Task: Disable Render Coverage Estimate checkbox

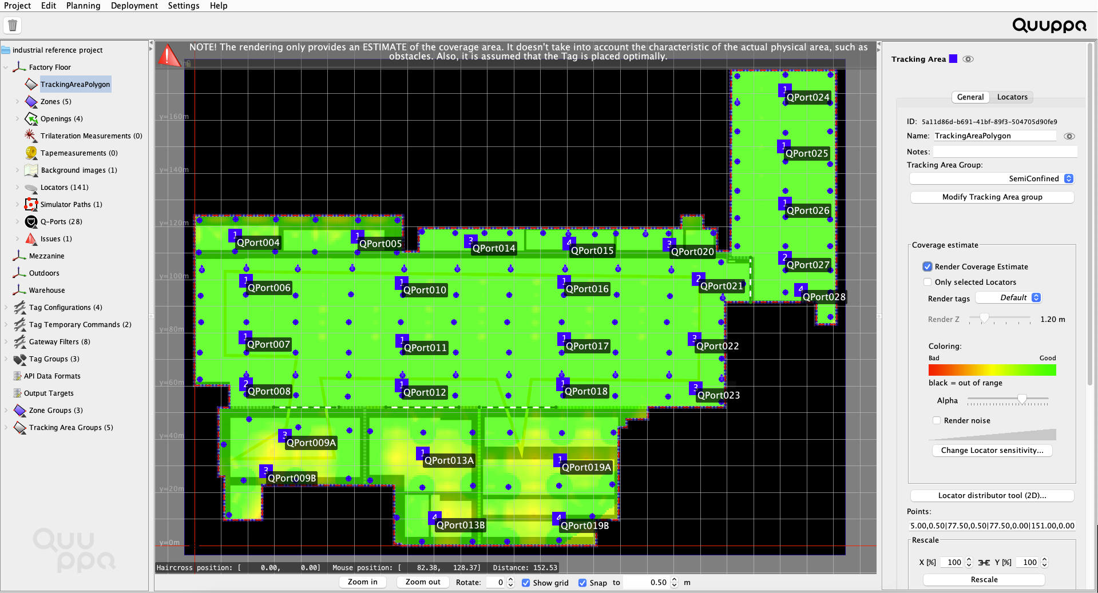Action: [x=927, y=266]
